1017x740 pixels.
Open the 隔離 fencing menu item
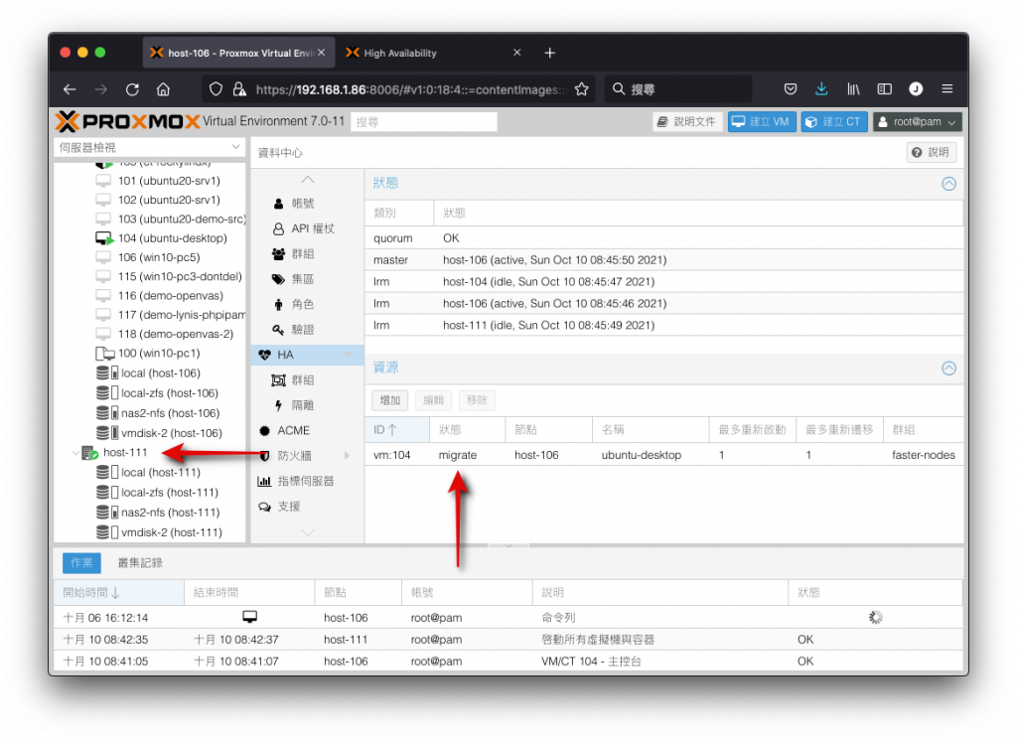coord(308,405)
